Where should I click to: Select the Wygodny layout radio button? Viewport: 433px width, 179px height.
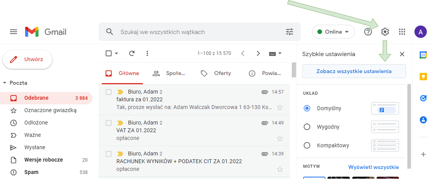coord(307,127)
